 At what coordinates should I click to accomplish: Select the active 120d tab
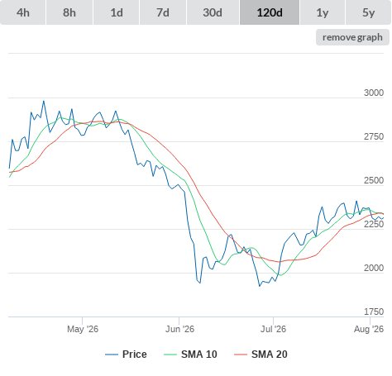pyautogui.click(x=270, y=12)
